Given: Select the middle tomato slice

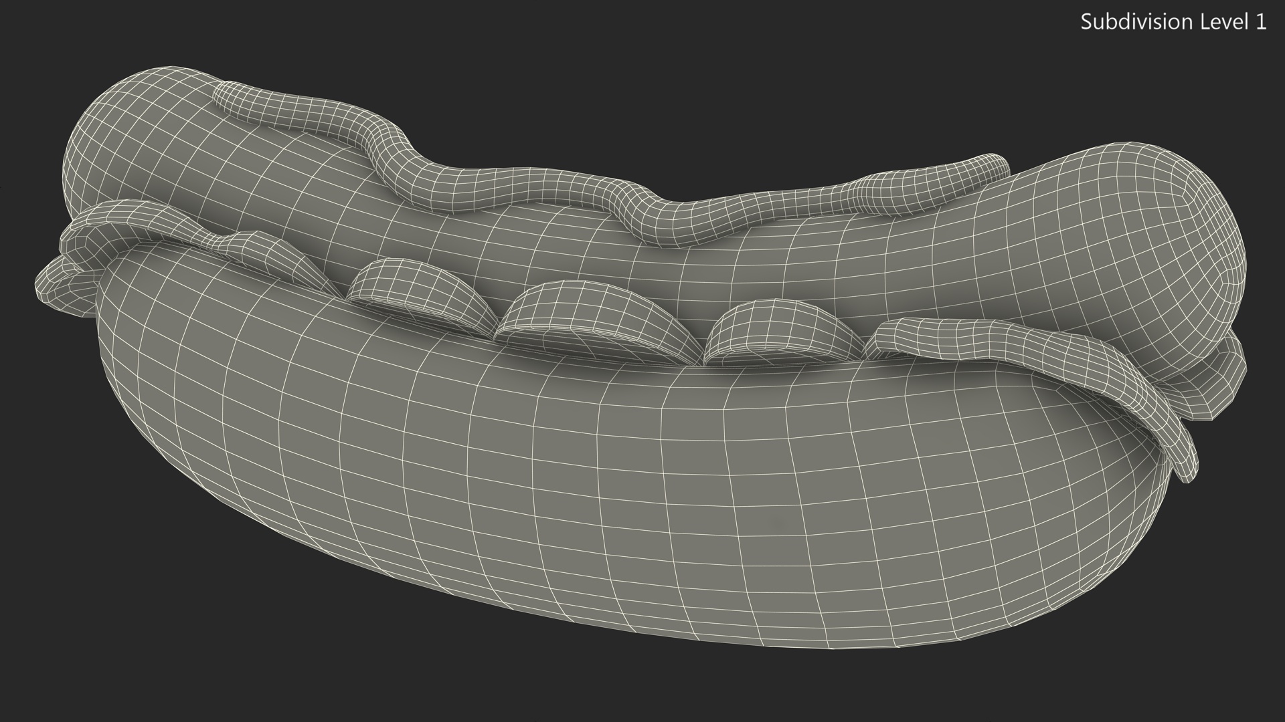Looking at the screenshot, I should tap(589, 314).
